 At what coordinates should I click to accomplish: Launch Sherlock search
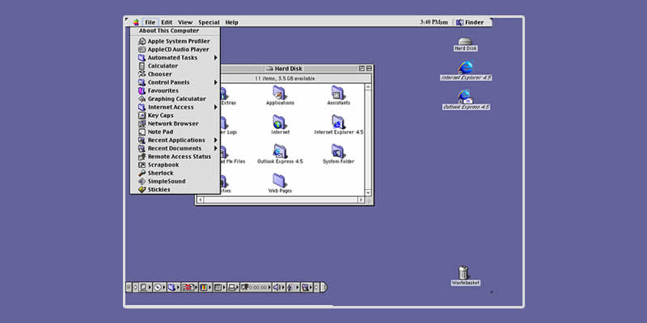pos(174,173)
